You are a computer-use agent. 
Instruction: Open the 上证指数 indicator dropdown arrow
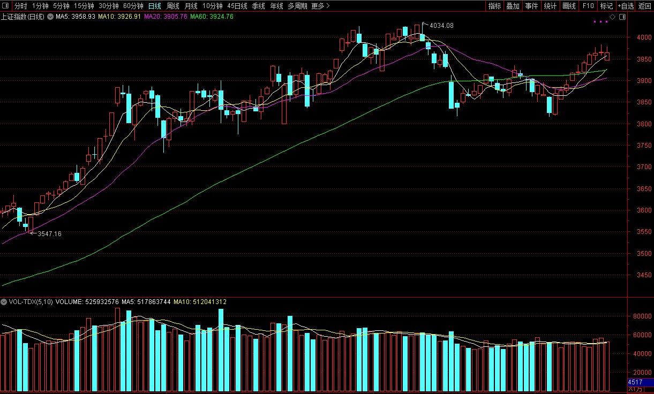coord(51,17)
